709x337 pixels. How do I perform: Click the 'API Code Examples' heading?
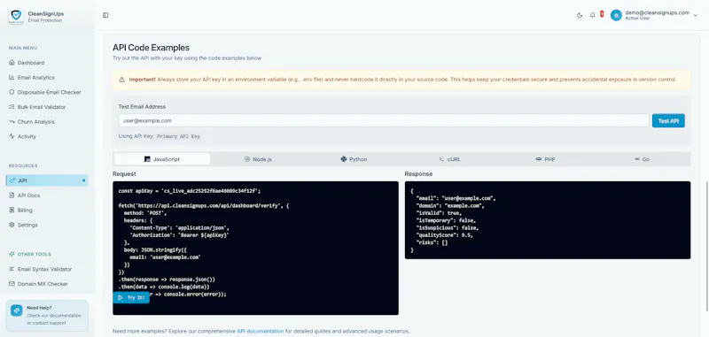pos(151,48)
